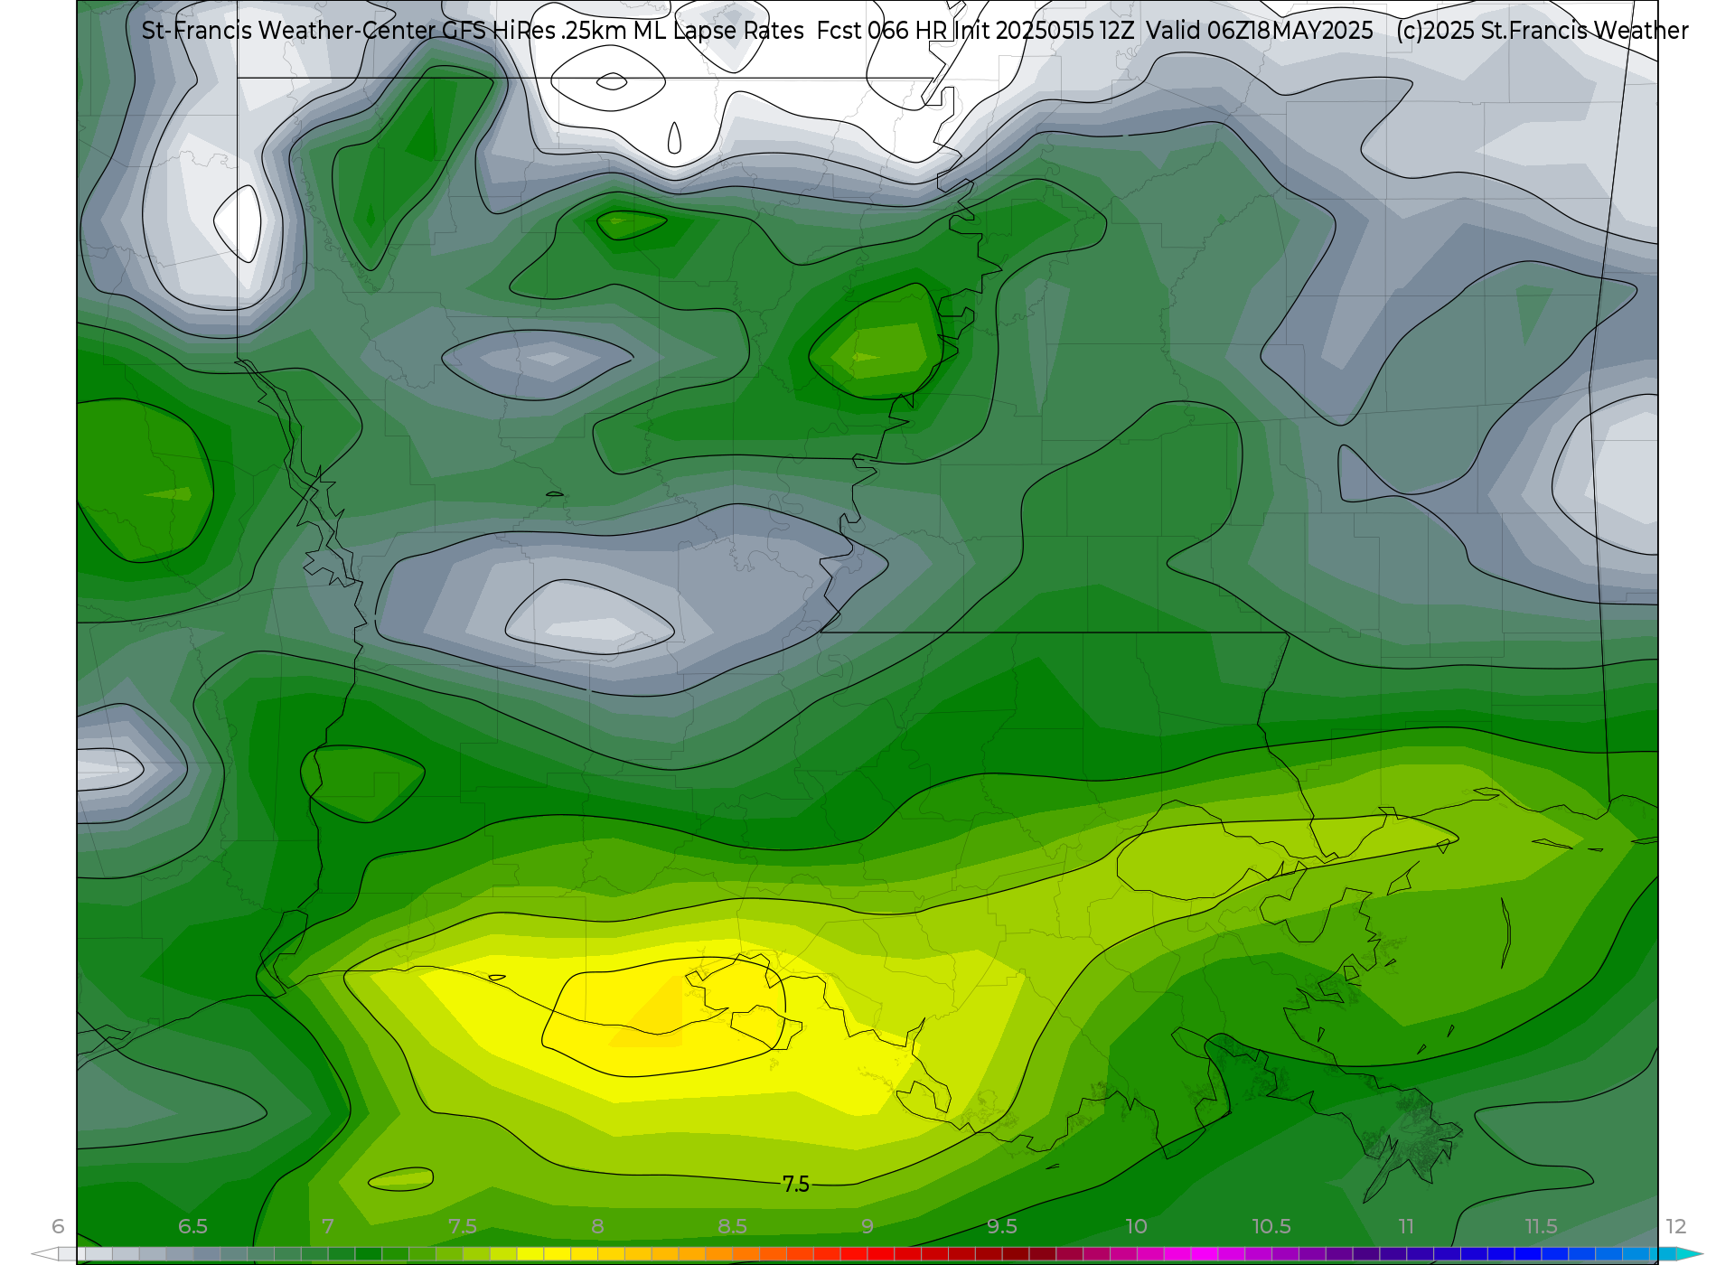Click the orange colorbar segment below 8.5

719,1254
